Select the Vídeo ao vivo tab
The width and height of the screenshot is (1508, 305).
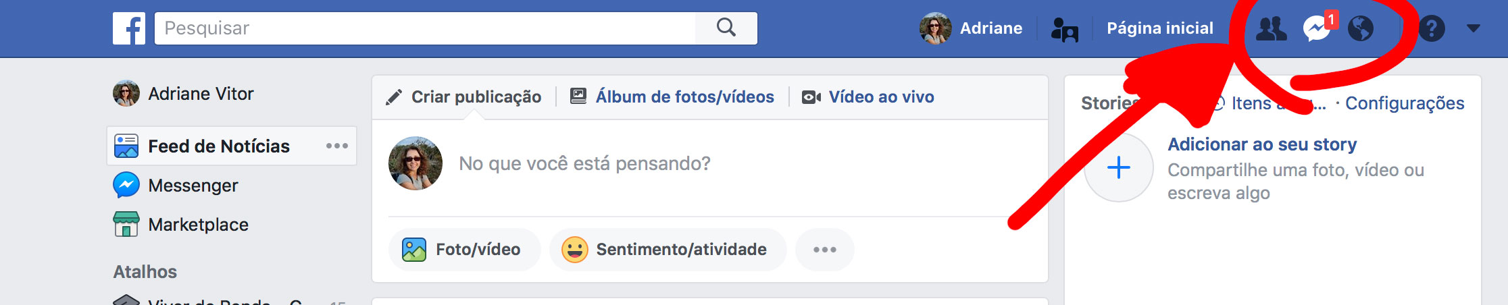(868, 97)
